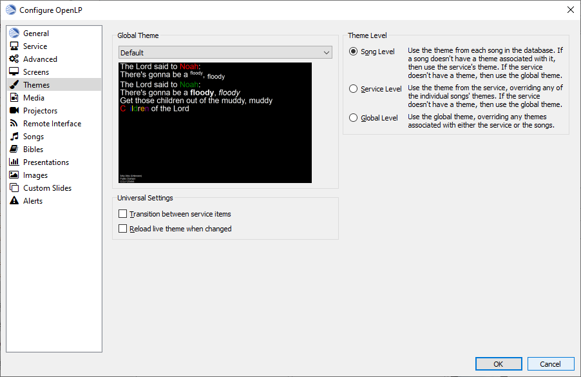Switch to the Screens settings page

click(x=54, y=72)
